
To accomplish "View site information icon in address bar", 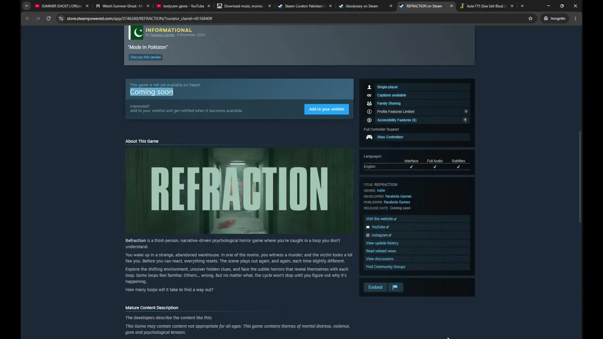I will point(61,18).
